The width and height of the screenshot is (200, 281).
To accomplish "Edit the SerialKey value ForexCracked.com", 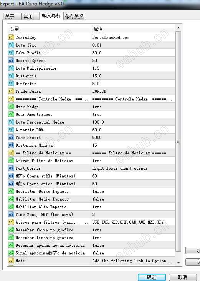I will coord(133,37).
